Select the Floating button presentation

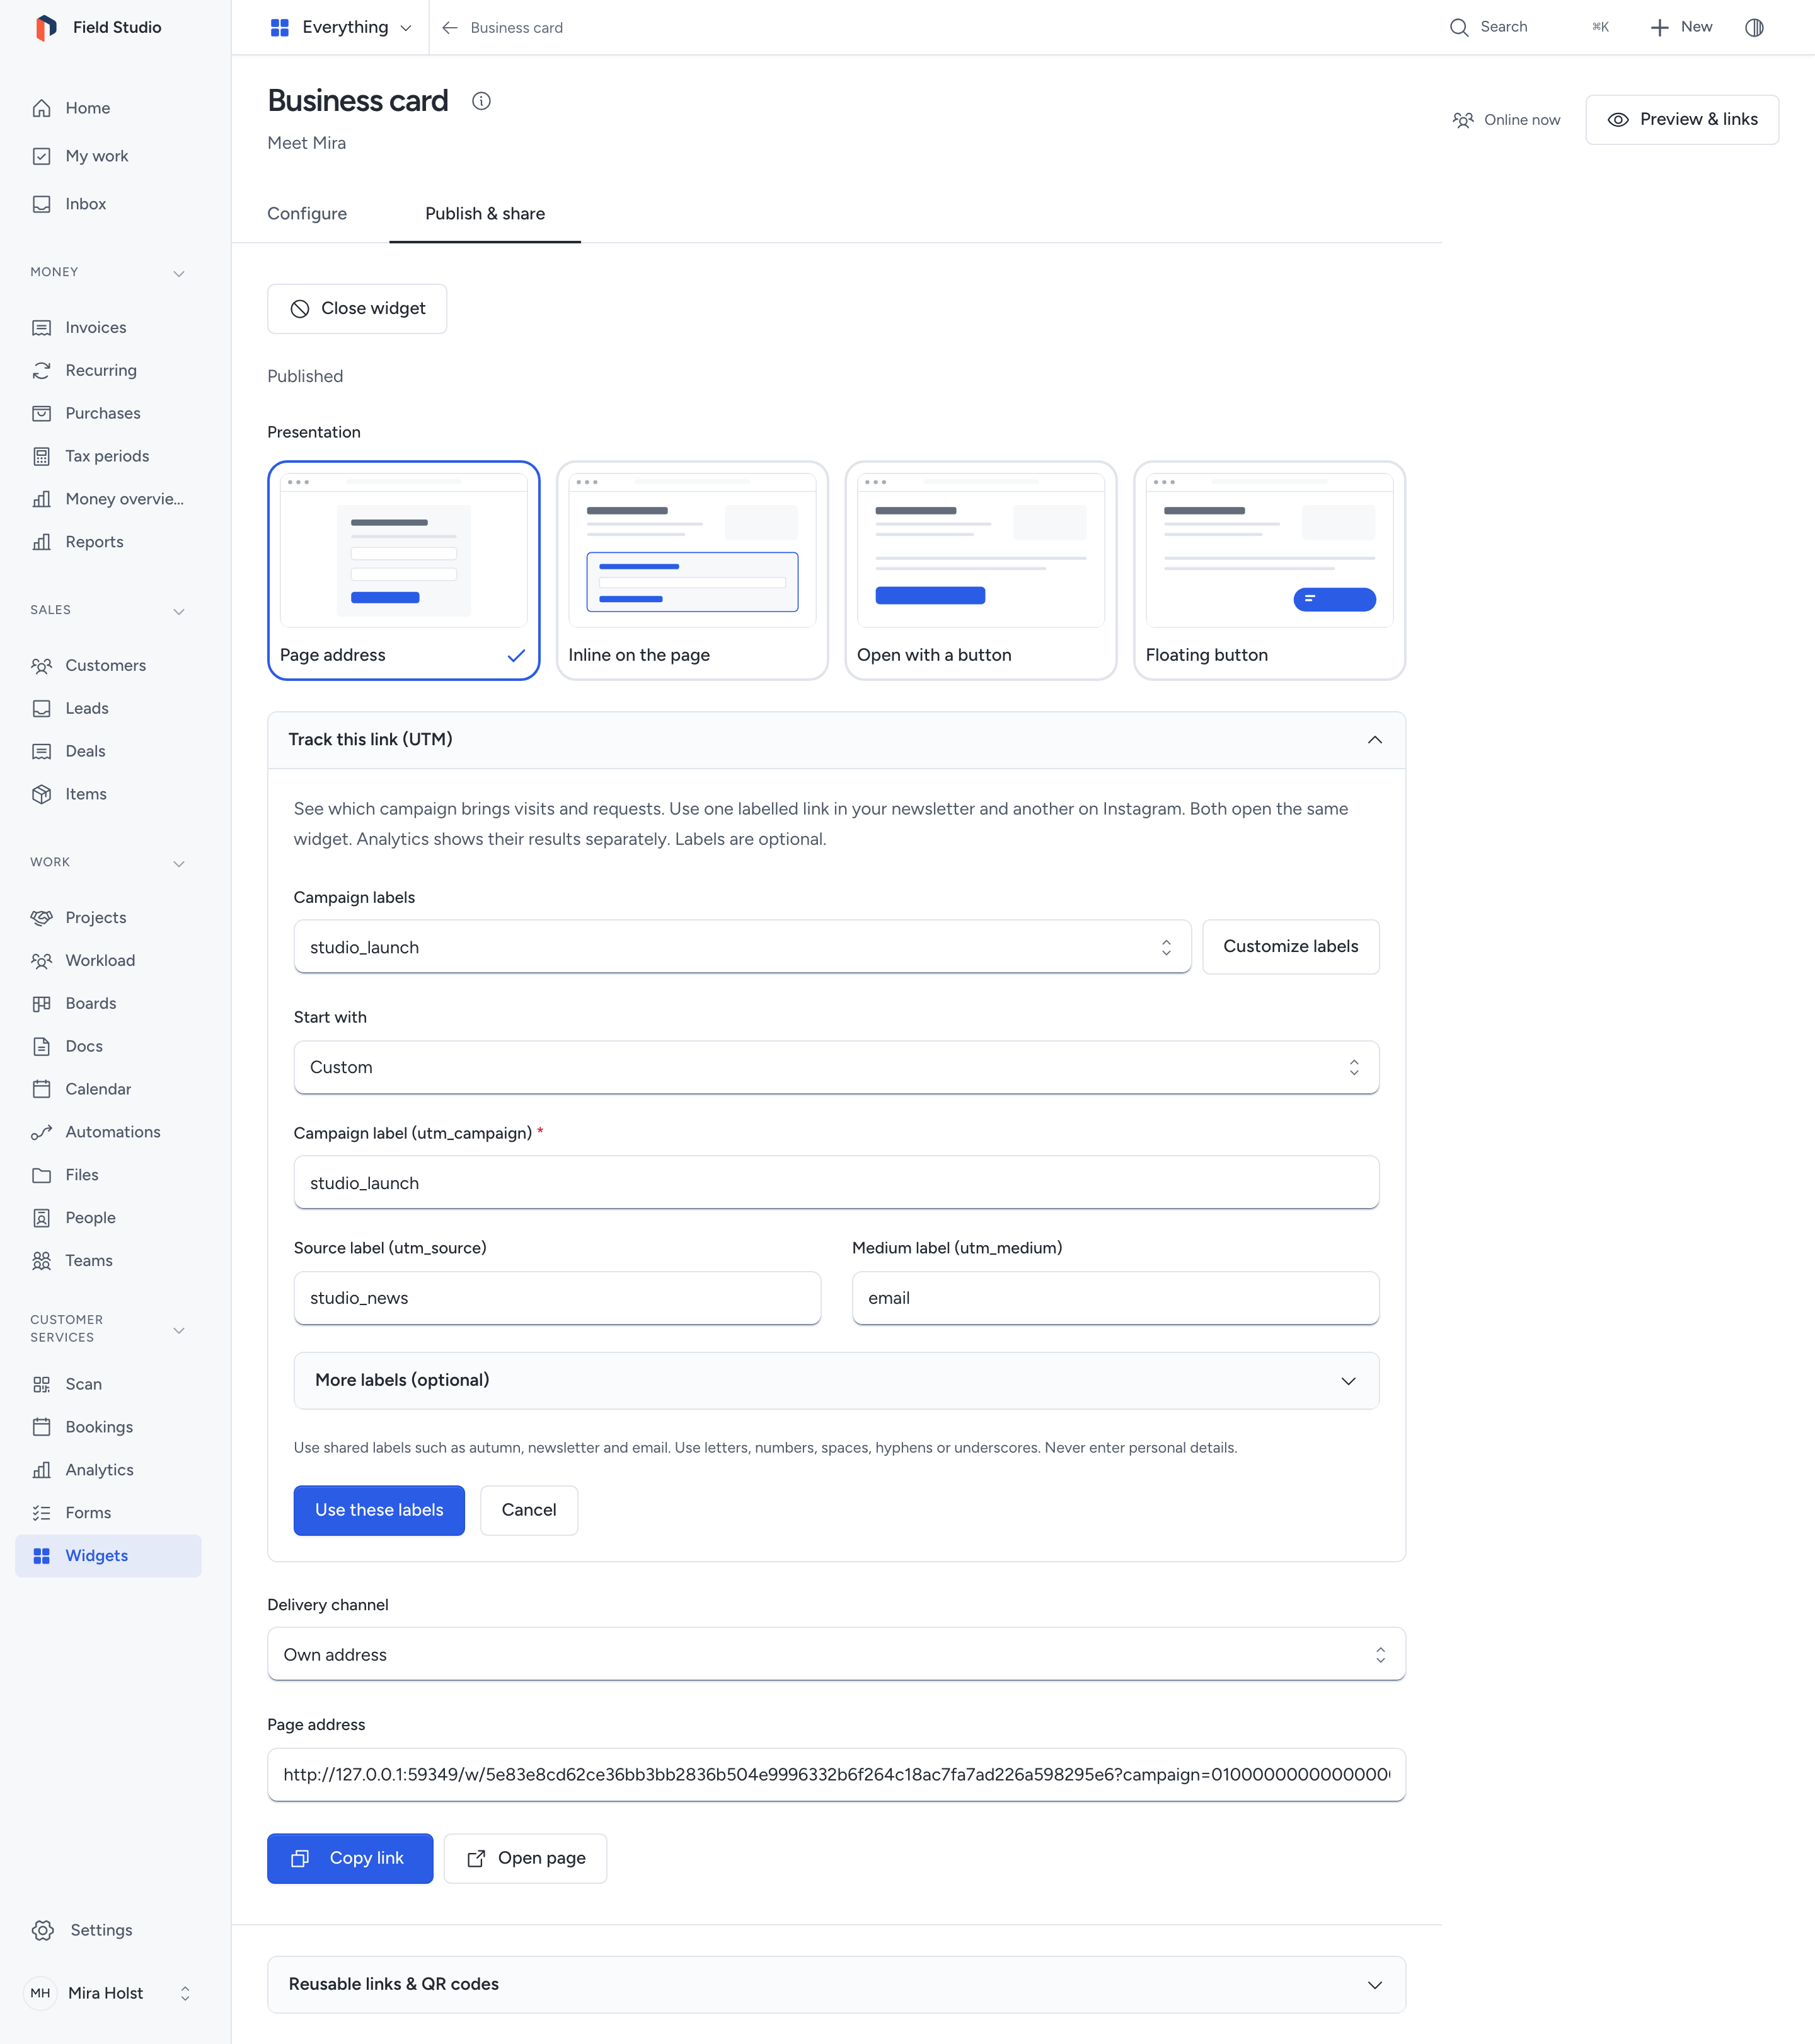point(1269,570)
